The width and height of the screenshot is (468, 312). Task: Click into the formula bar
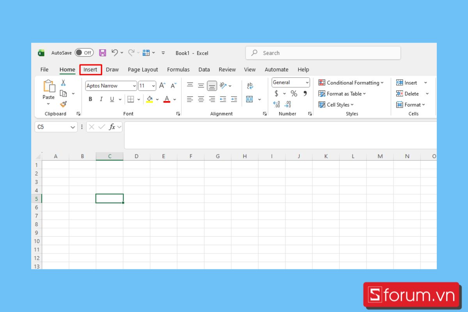tap(280, 135)
